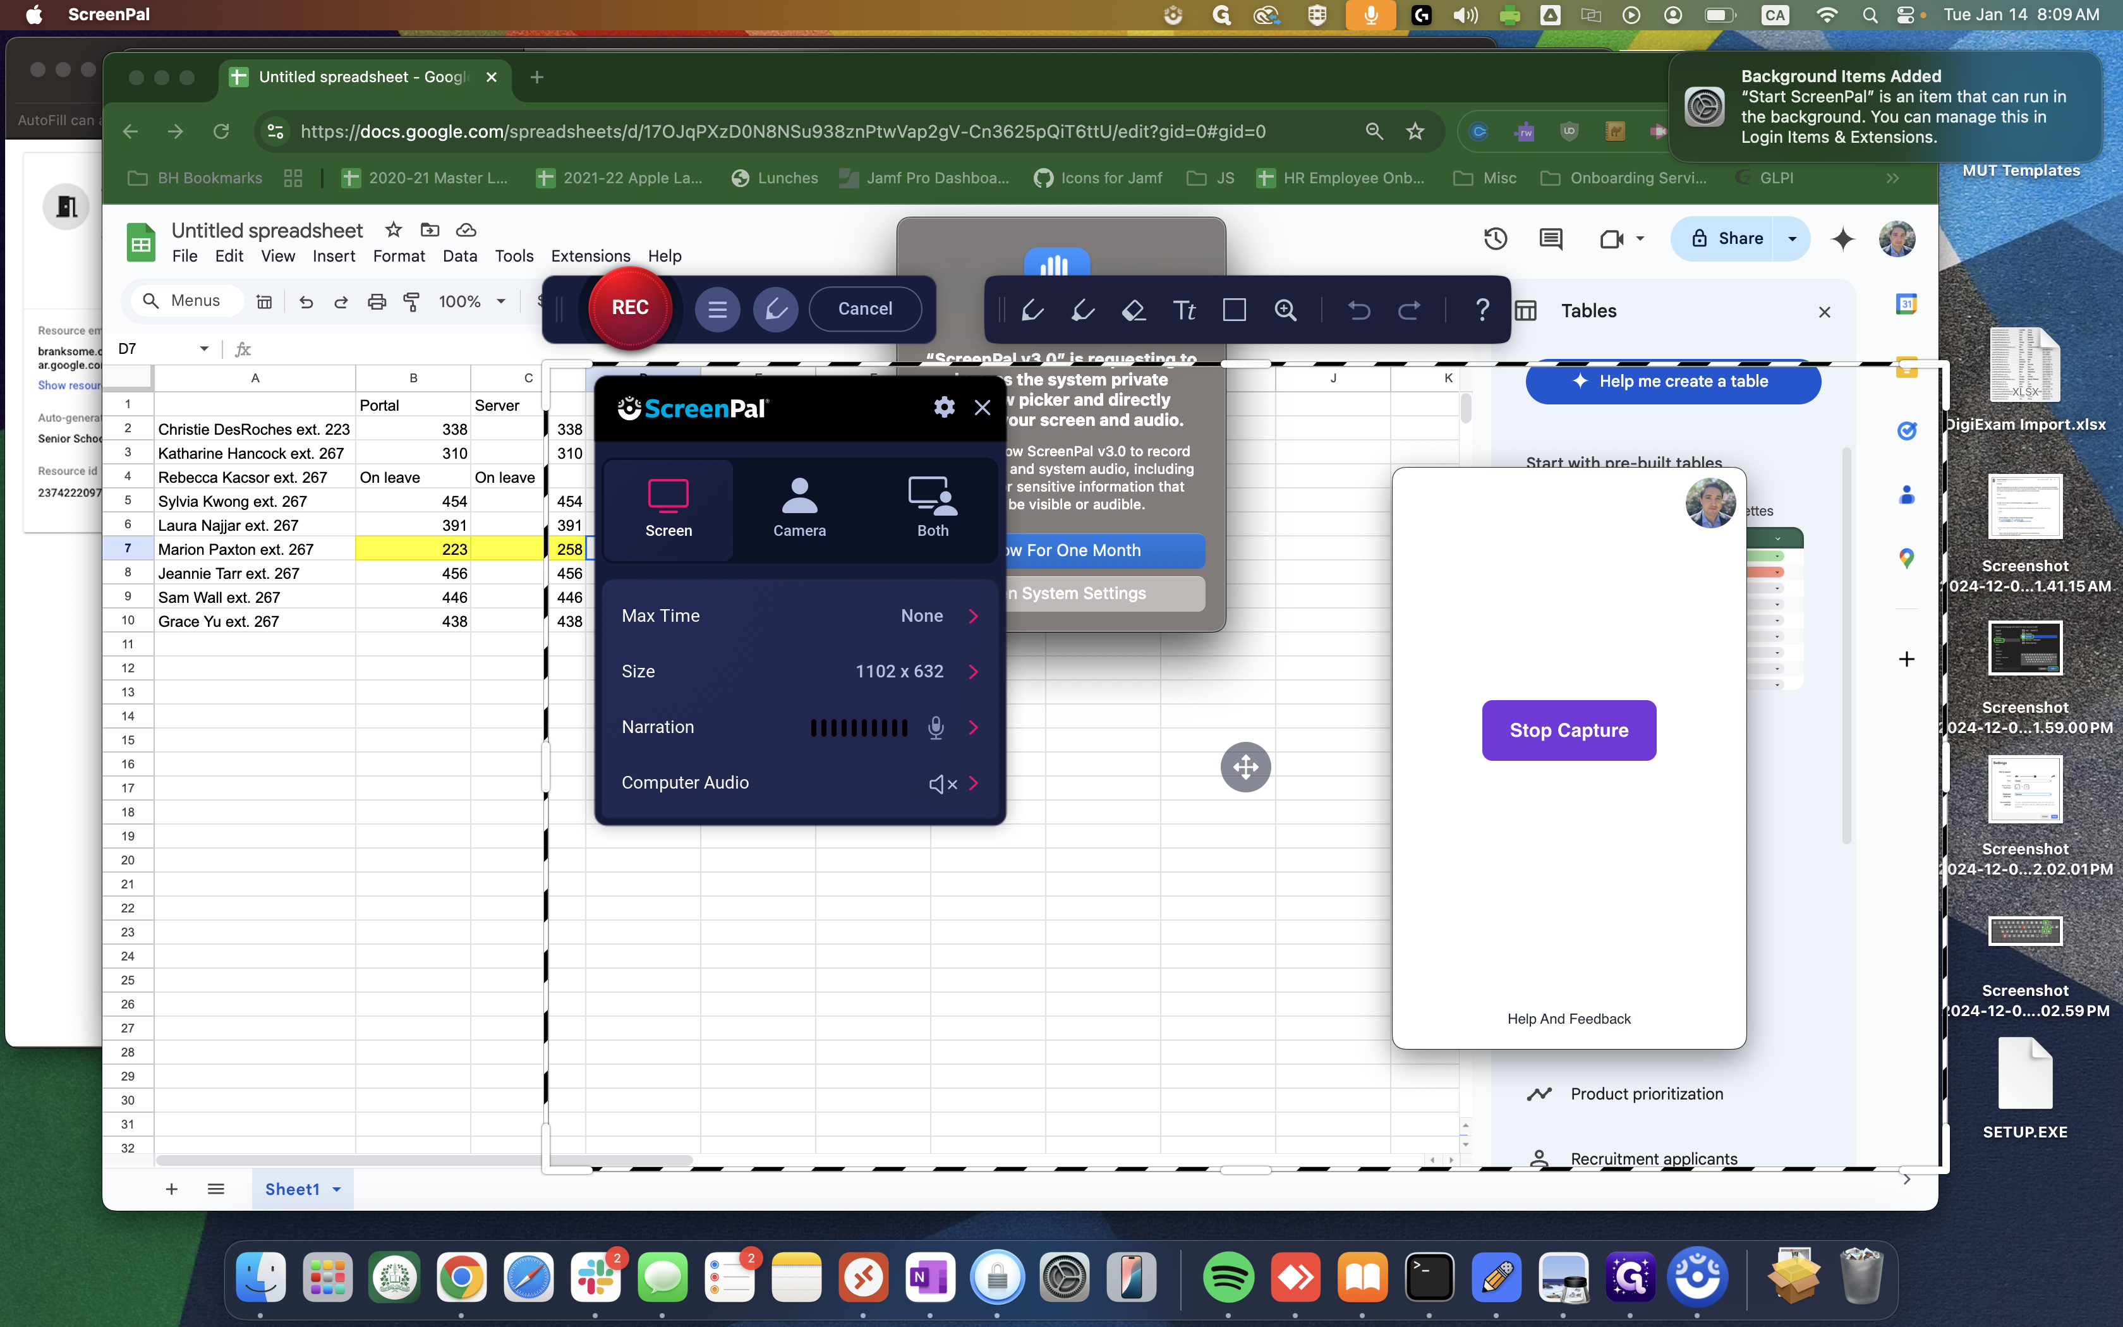Open the Tools menu
This screenshot has width=2123, height=1327.
[514, 257]
